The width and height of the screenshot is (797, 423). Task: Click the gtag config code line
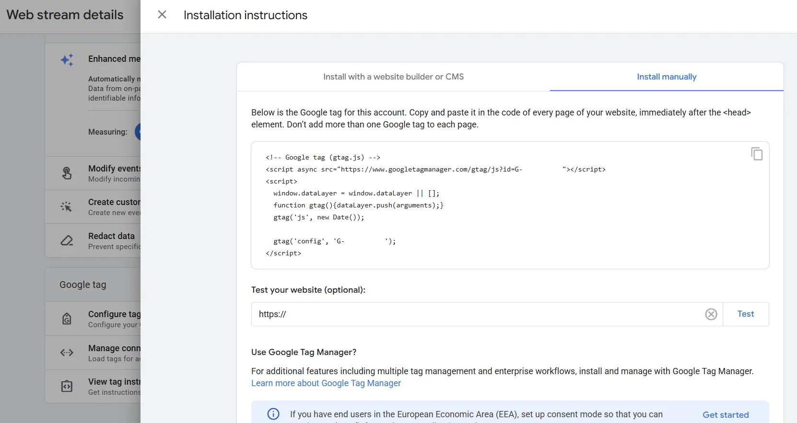click(335, 241)
